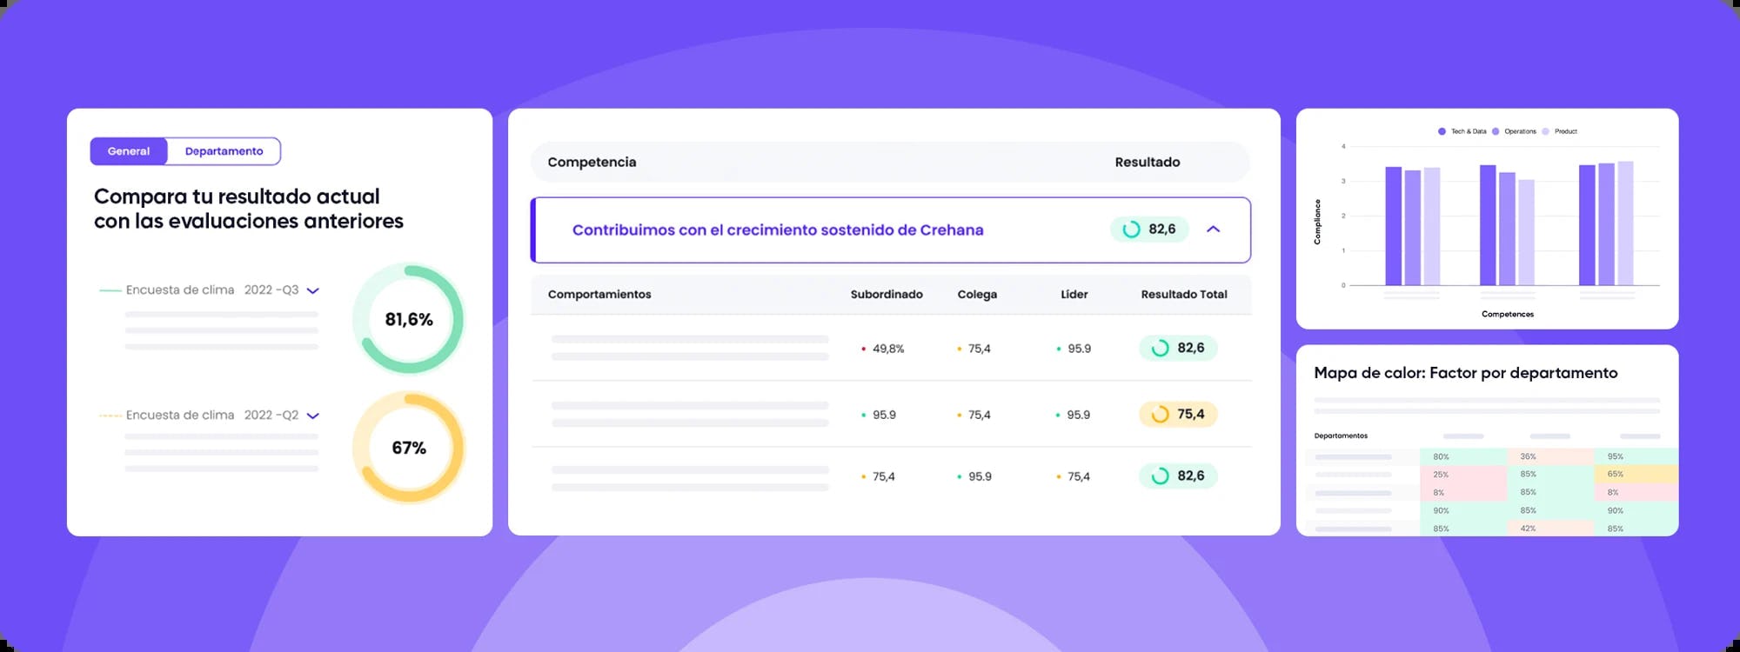Switch to the Departamento tab
The width and height of the screenshot is (1740, 652).
pos(224,151)
